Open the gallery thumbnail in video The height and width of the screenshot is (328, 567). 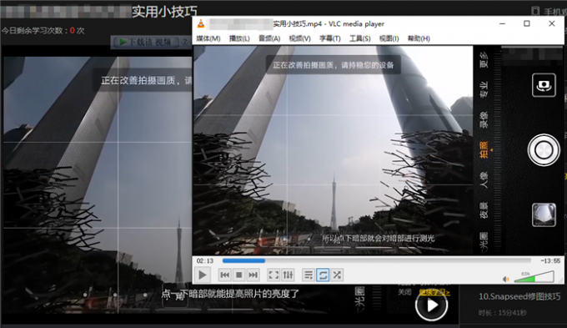tap(544, 214)
